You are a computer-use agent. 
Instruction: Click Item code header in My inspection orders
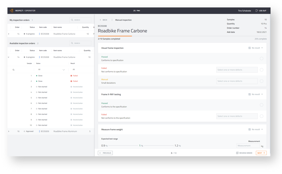click(43, 27)
